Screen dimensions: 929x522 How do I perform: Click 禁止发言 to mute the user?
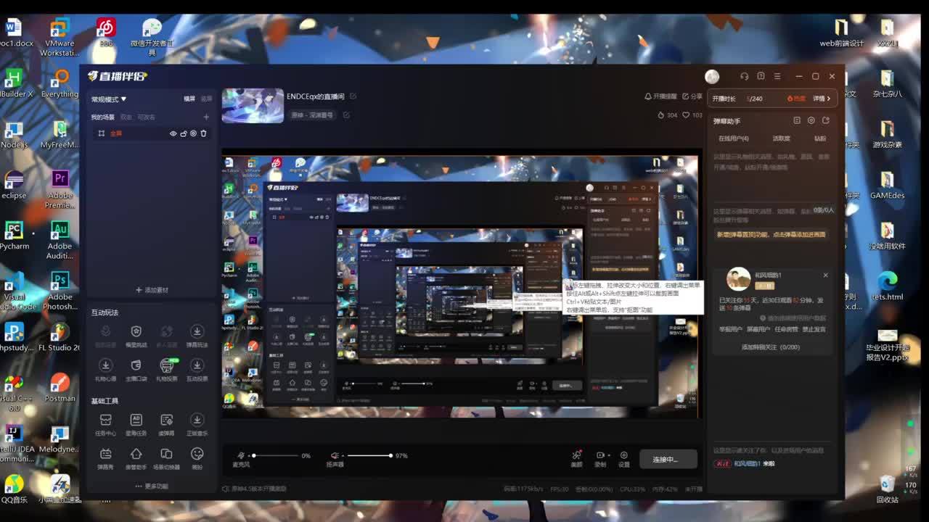tap(814, 329)
